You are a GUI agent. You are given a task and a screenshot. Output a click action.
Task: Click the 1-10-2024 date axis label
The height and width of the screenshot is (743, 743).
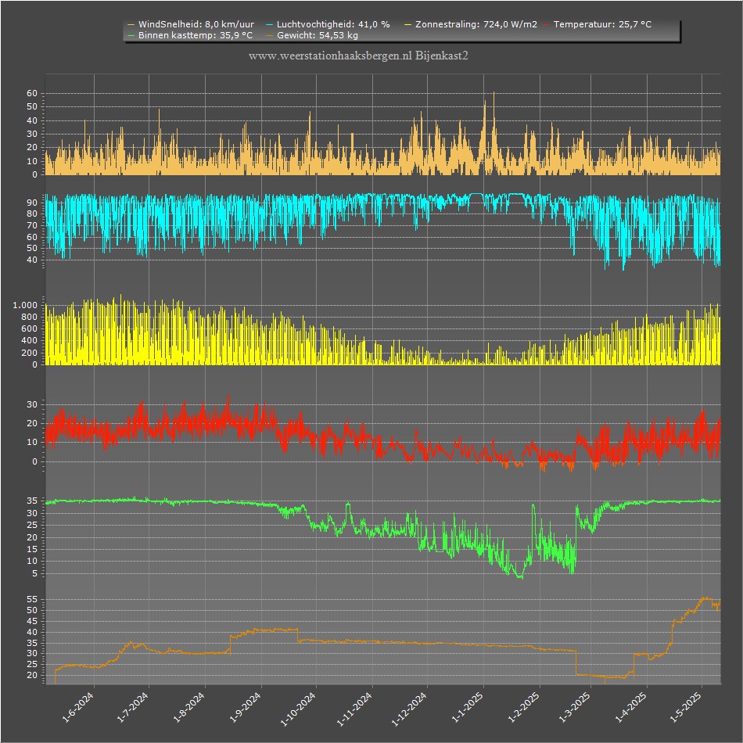point(299,709)
